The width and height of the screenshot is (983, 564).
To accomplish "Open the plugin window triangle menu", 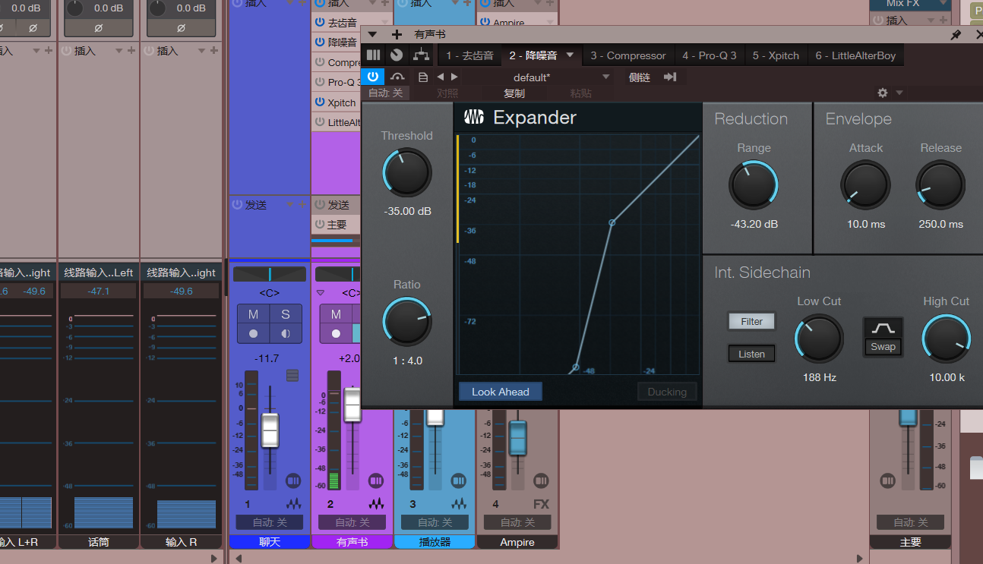I will (372, 34).
